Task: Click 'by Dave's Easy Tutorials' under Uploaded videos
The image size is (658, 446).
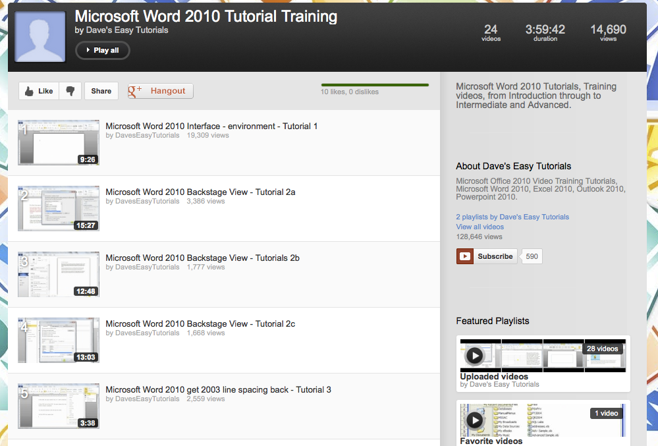Action: pyautogui.click(x=499, y=384)
